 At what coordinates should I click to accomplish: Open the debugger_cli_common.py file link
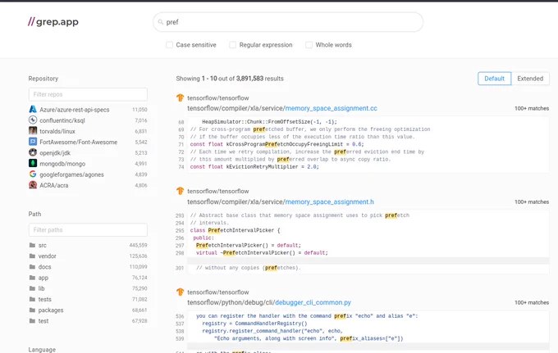313,302
